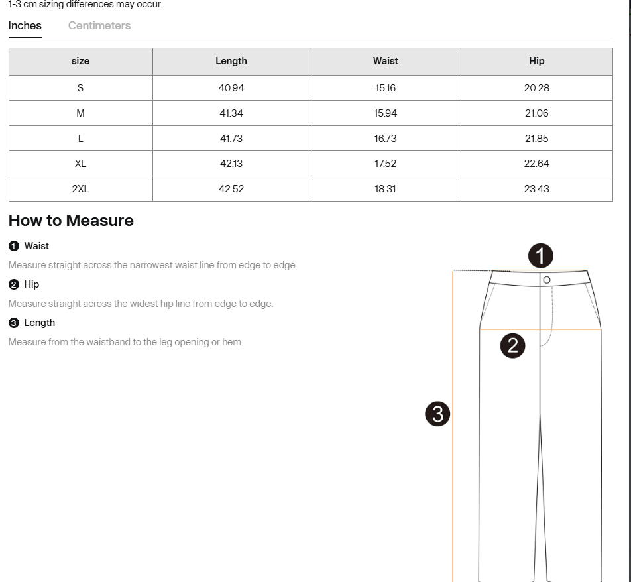This screenshot has width=631, height=582.
Task: Click the Waist column header in table
Action: pos(385,61)
